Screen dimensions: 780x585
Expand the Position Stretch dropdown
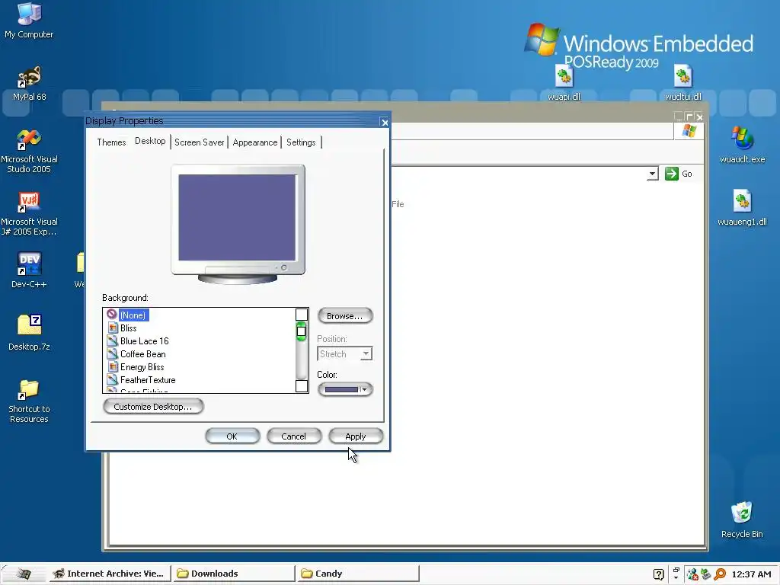366,353
